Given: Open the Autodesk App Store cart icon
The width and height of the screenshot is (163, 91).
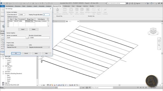Looking at the screenshot, I should [x=148, y=3].
